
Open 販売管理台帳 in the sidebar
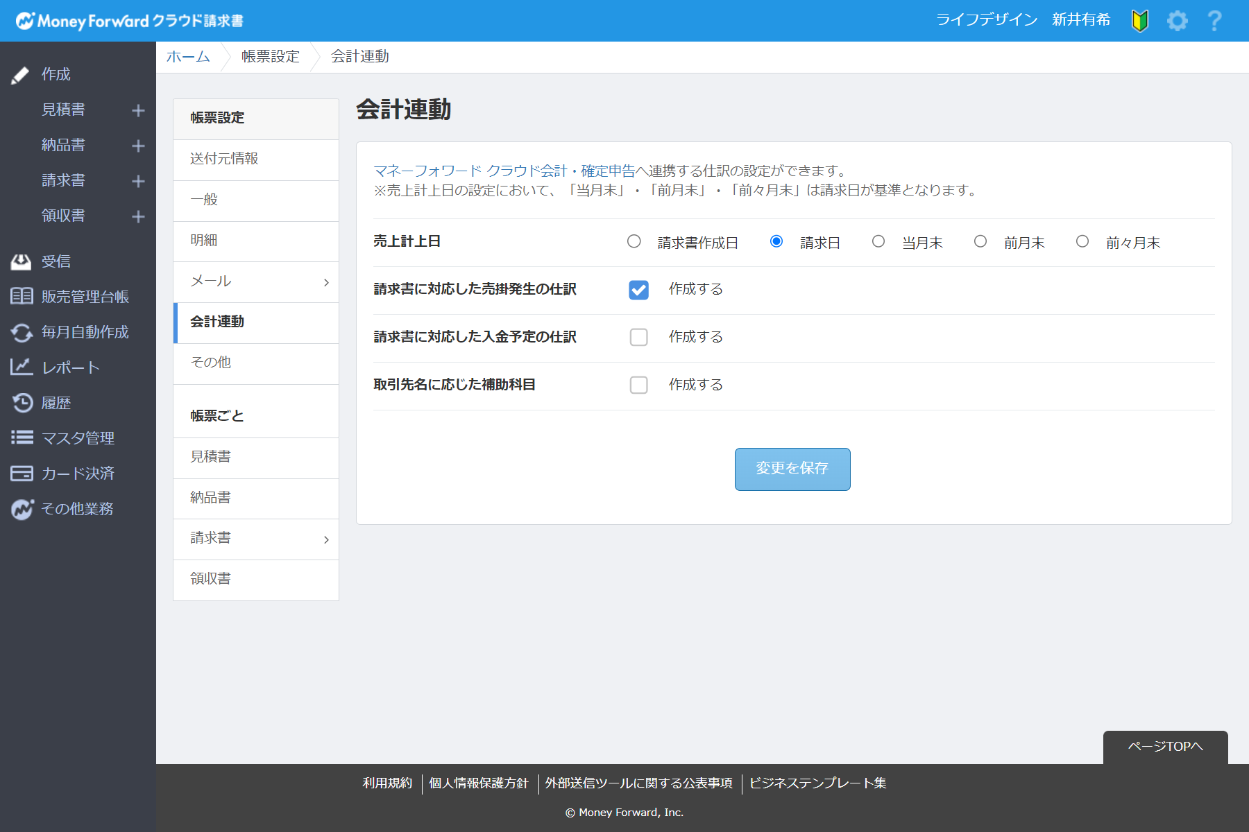point(85,297)
